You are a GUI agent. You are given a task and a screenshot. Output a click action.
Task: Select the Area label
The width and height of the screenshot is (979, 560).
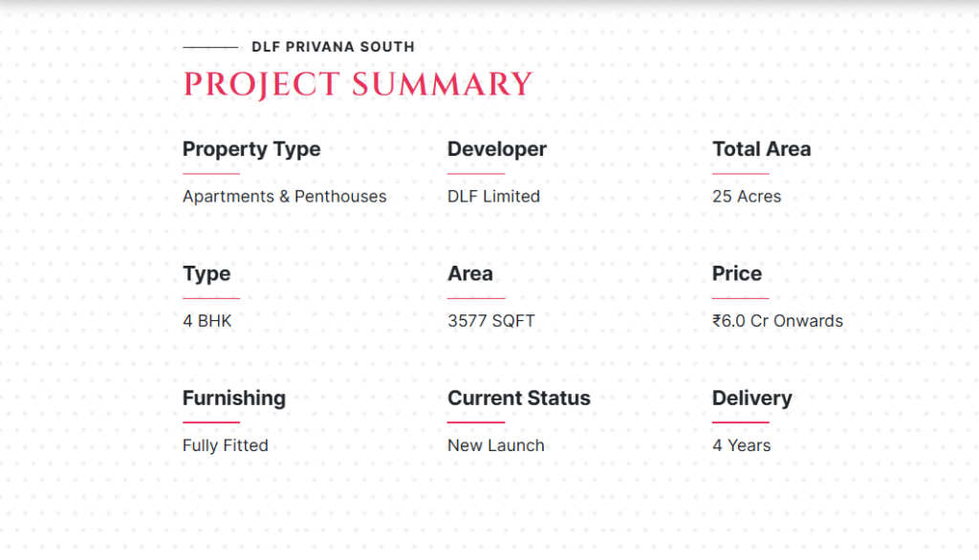(470, 274)
